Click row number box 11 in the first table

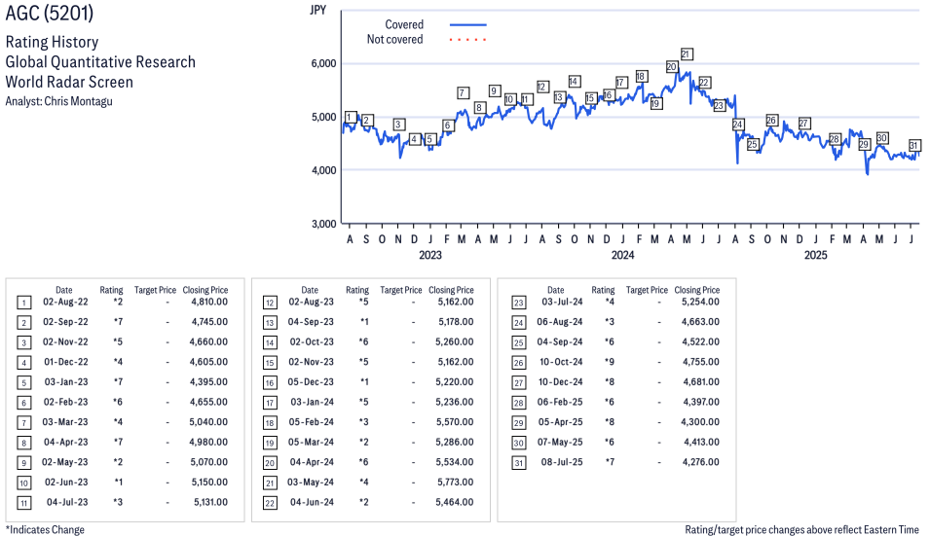pyautogui.click(x=23, y=504)
